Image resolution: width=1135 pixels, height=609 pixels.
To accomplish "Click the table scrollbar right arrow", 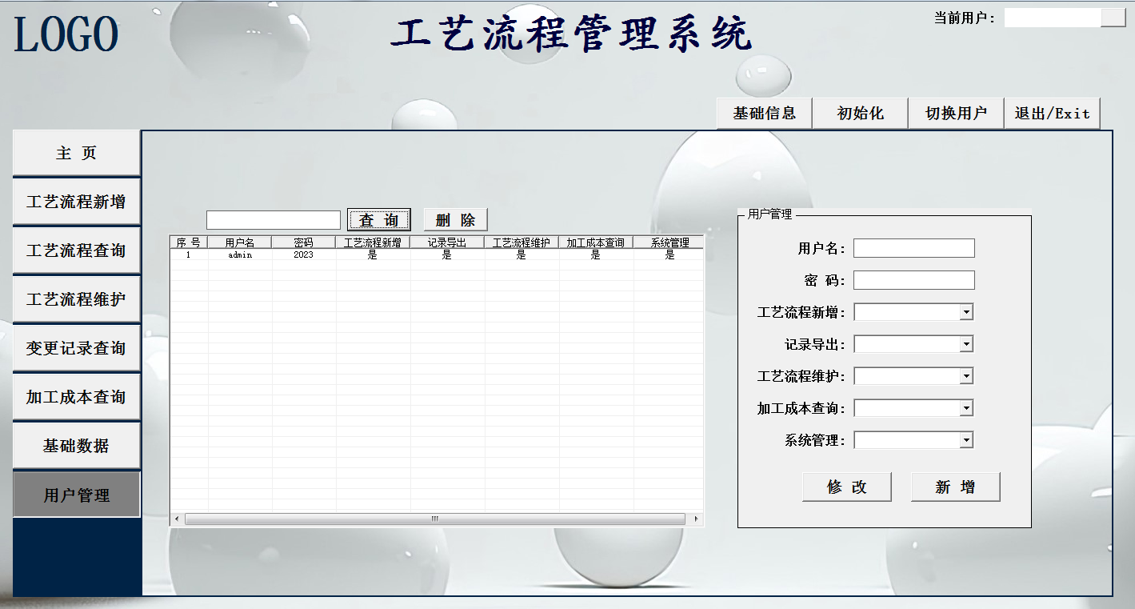I will tap(696, 519).
